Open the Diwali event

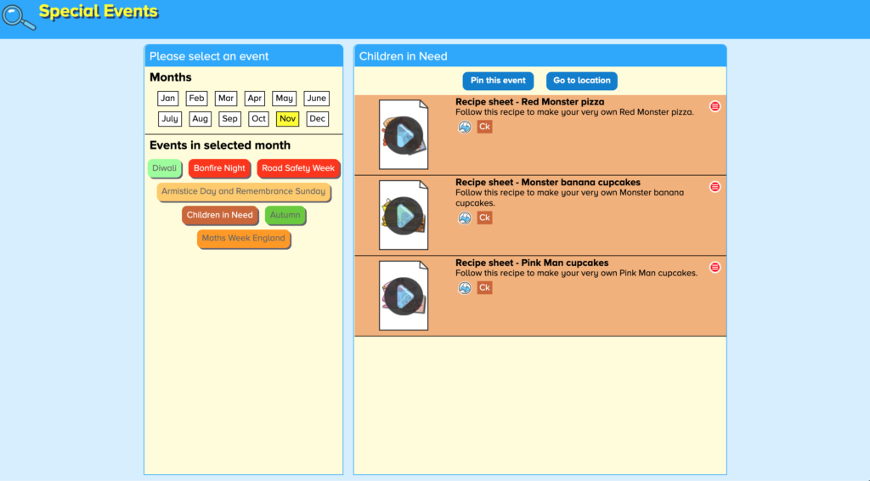pyautogui.click(x=164, y=168)
